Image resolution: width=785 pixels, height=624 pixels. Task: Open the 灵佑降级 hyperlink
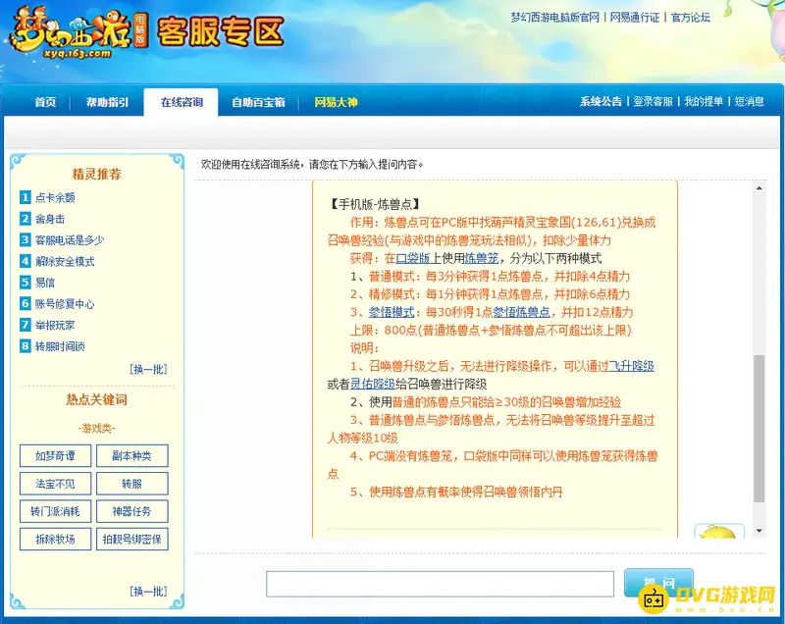(373, 385)
